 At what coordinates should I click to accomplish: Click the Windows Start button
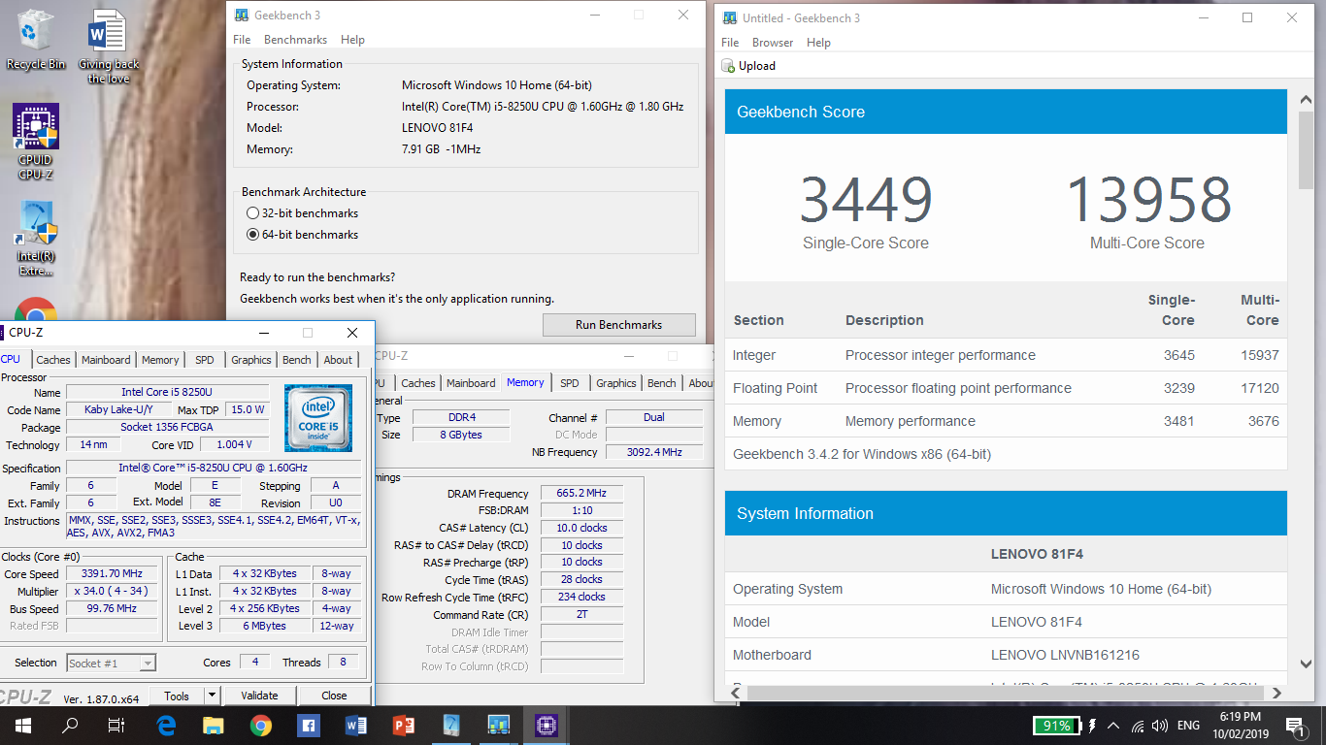coord(23,725)
